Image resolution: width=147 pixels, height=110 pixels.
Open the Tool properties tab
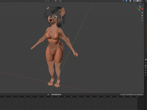145,63
